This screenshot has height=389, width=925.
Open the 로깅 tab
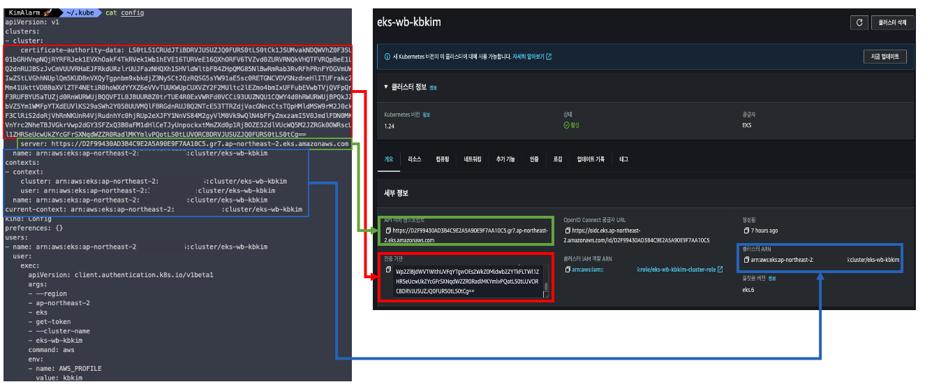tap(558, 159)
